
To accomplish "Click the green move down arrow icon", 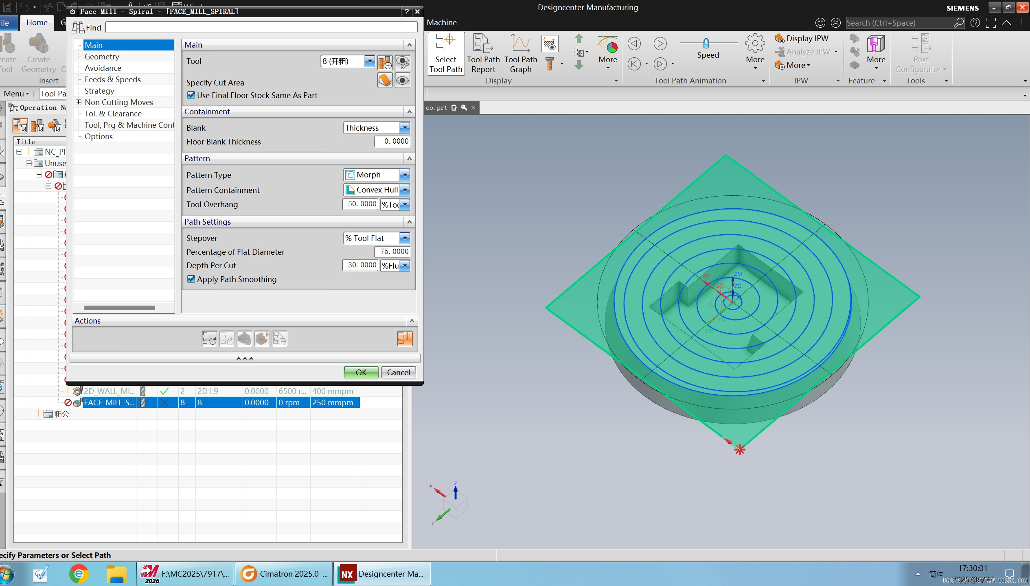I will [579, 65].
